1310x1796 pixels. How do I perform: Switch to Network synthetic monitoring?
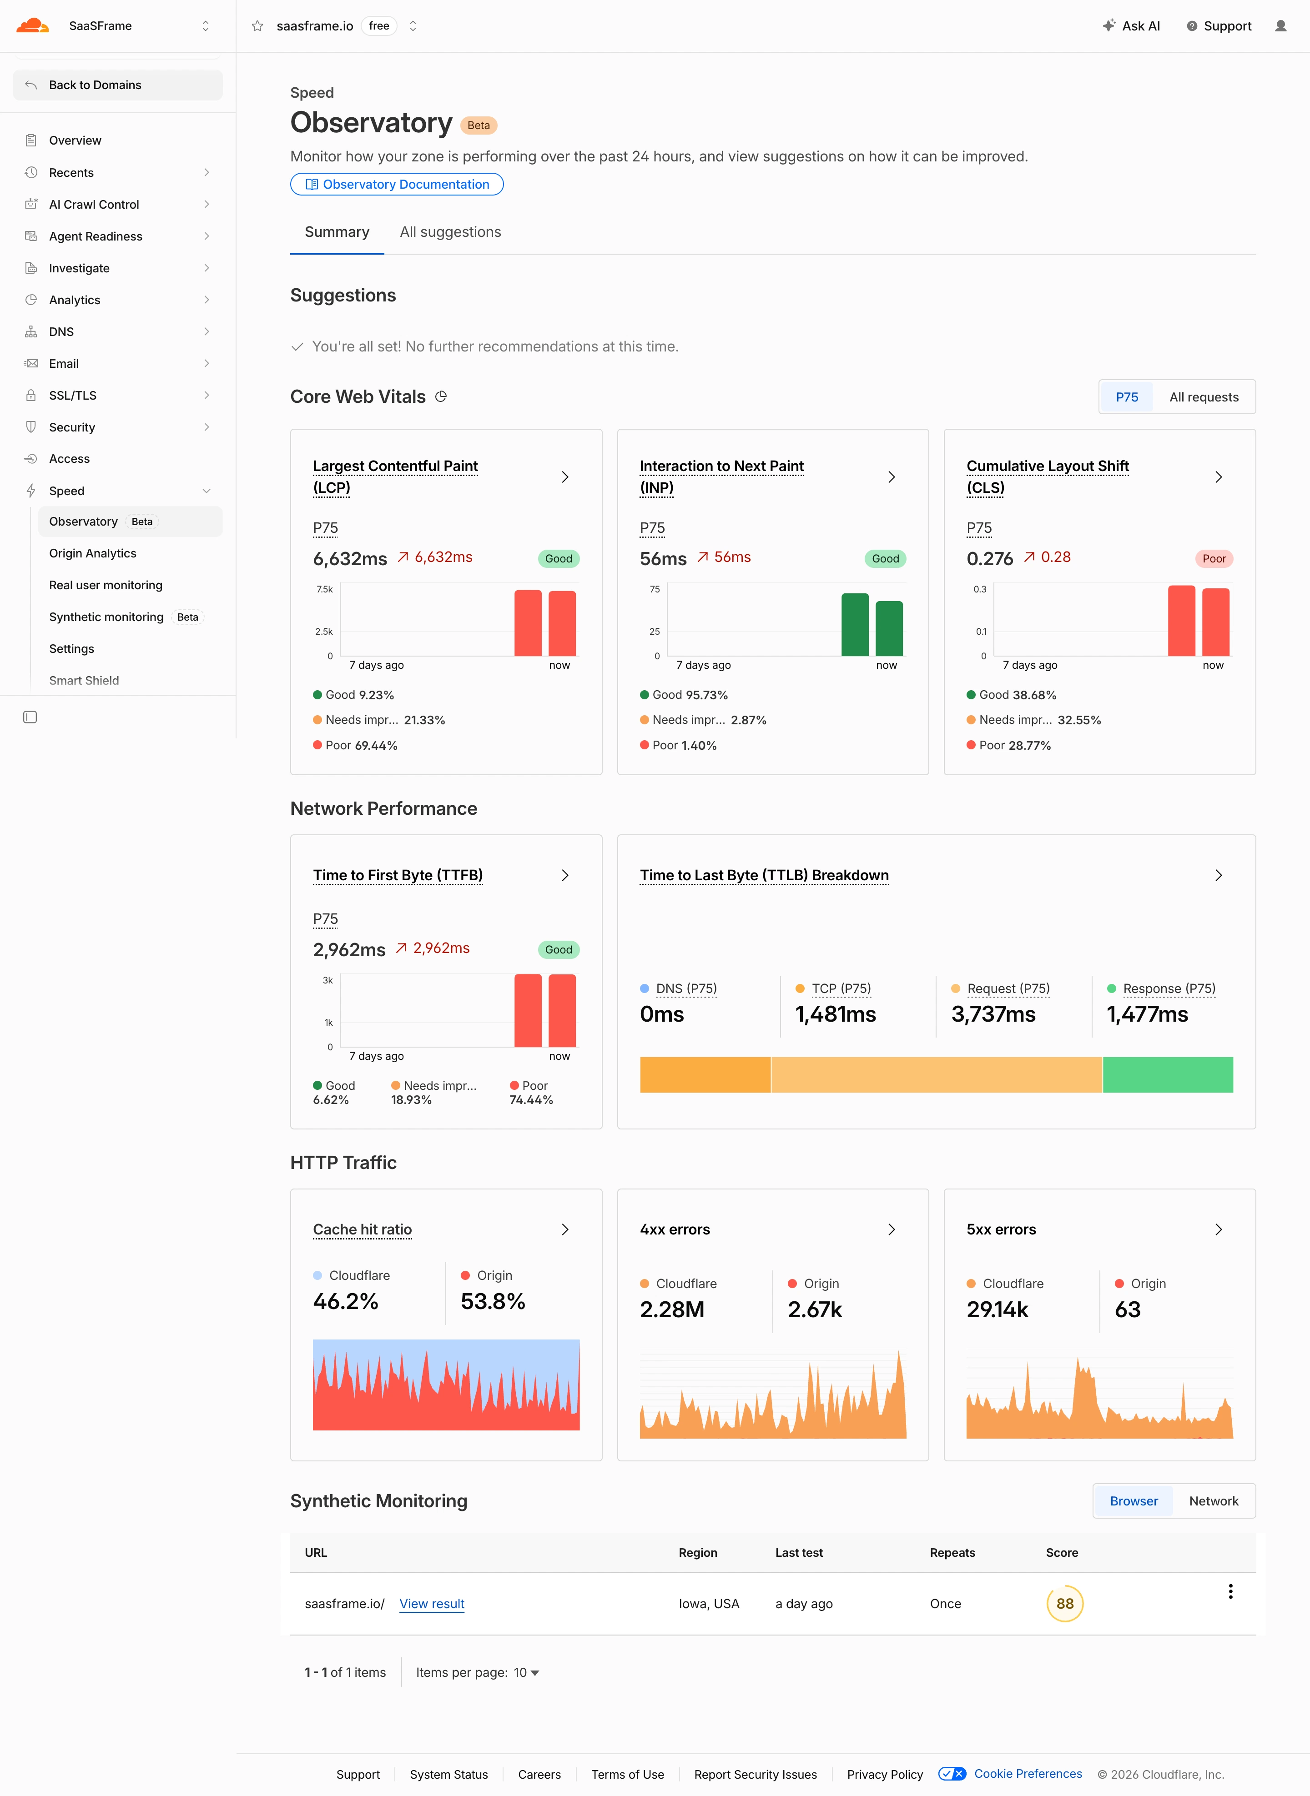click(x=1213, y=1500)
